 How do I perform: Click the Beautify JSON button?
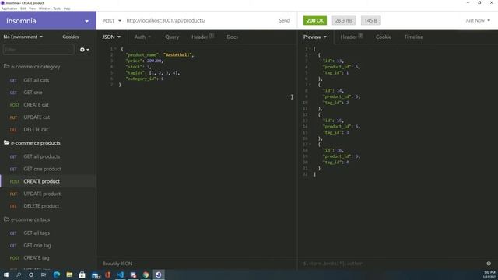117,264
